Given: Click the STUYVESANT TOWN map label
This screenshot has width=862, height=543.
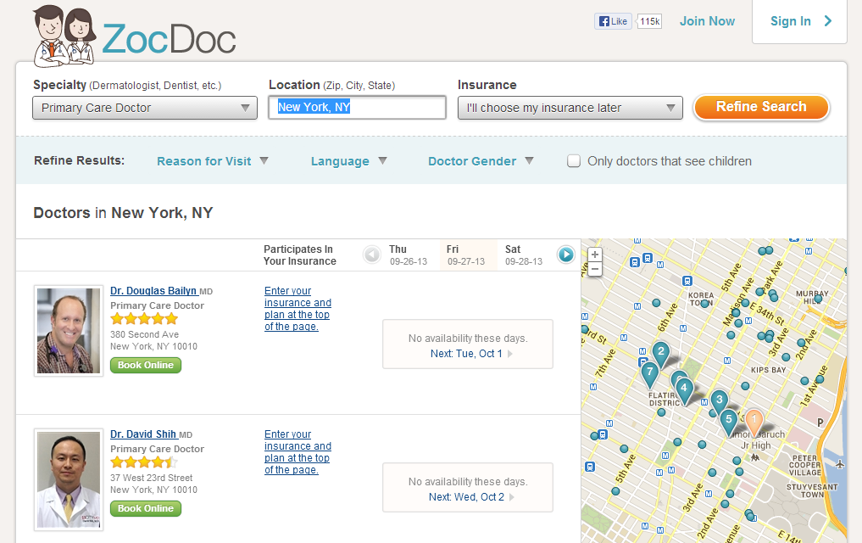Looking at the screenshot, I should [x=812, y=490].
